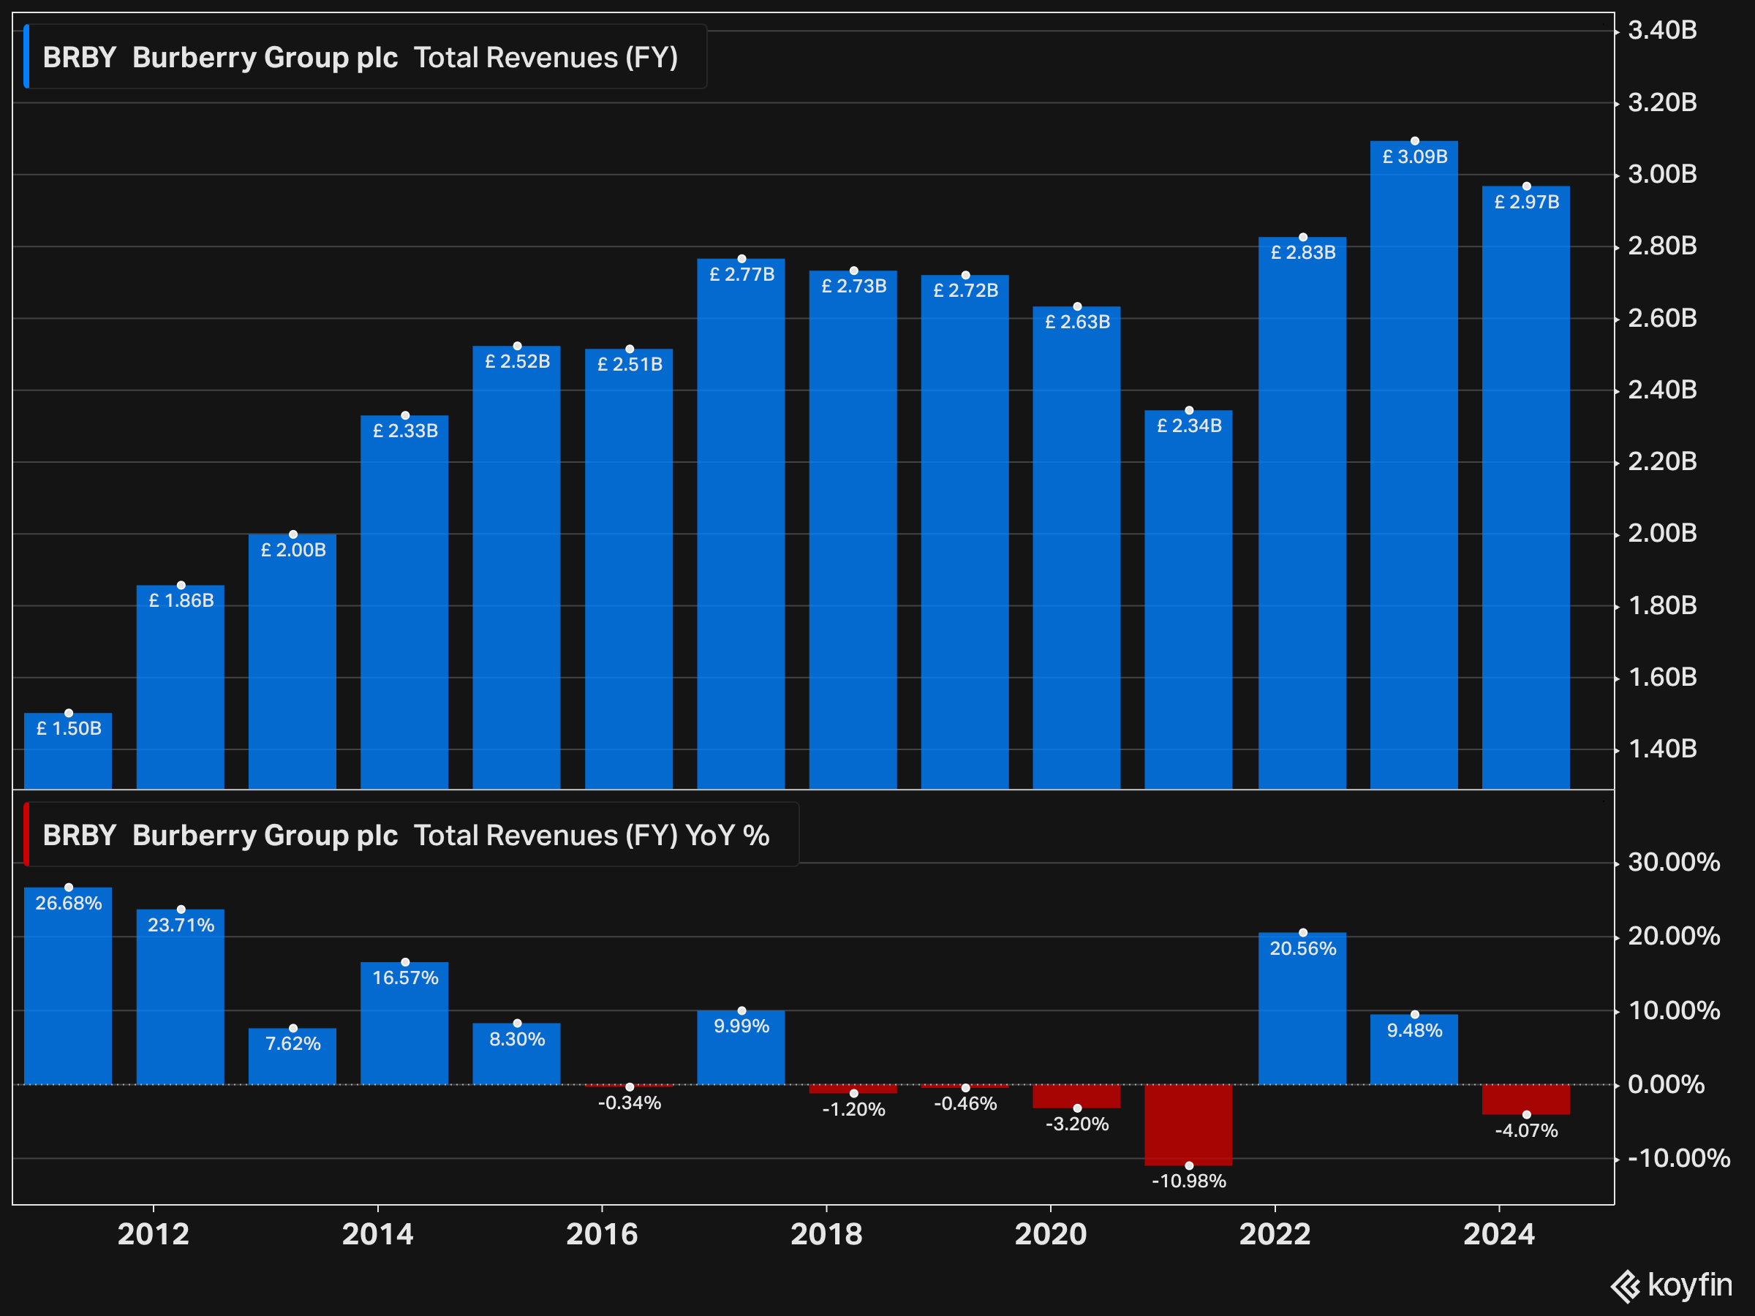Select the £ 2.34B revenue label
1755x1316 pixels.
tap(1189, 426)
